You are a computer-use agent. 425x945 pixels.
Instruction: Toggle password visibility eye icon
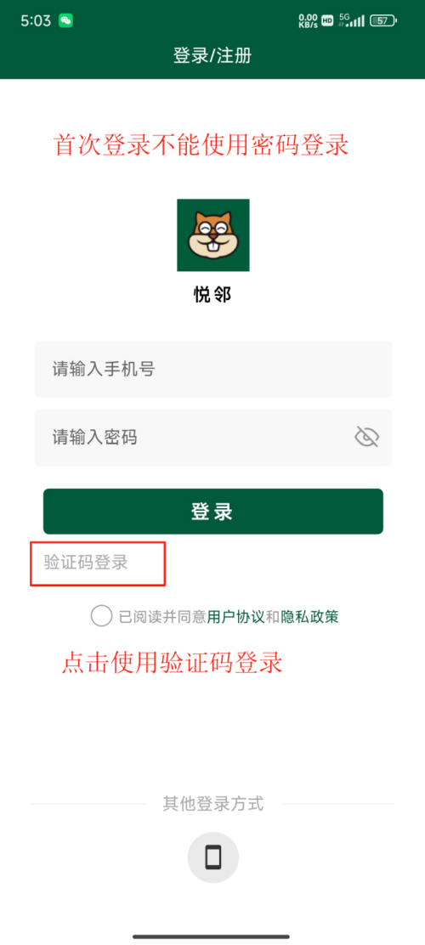tap(366, 436)
